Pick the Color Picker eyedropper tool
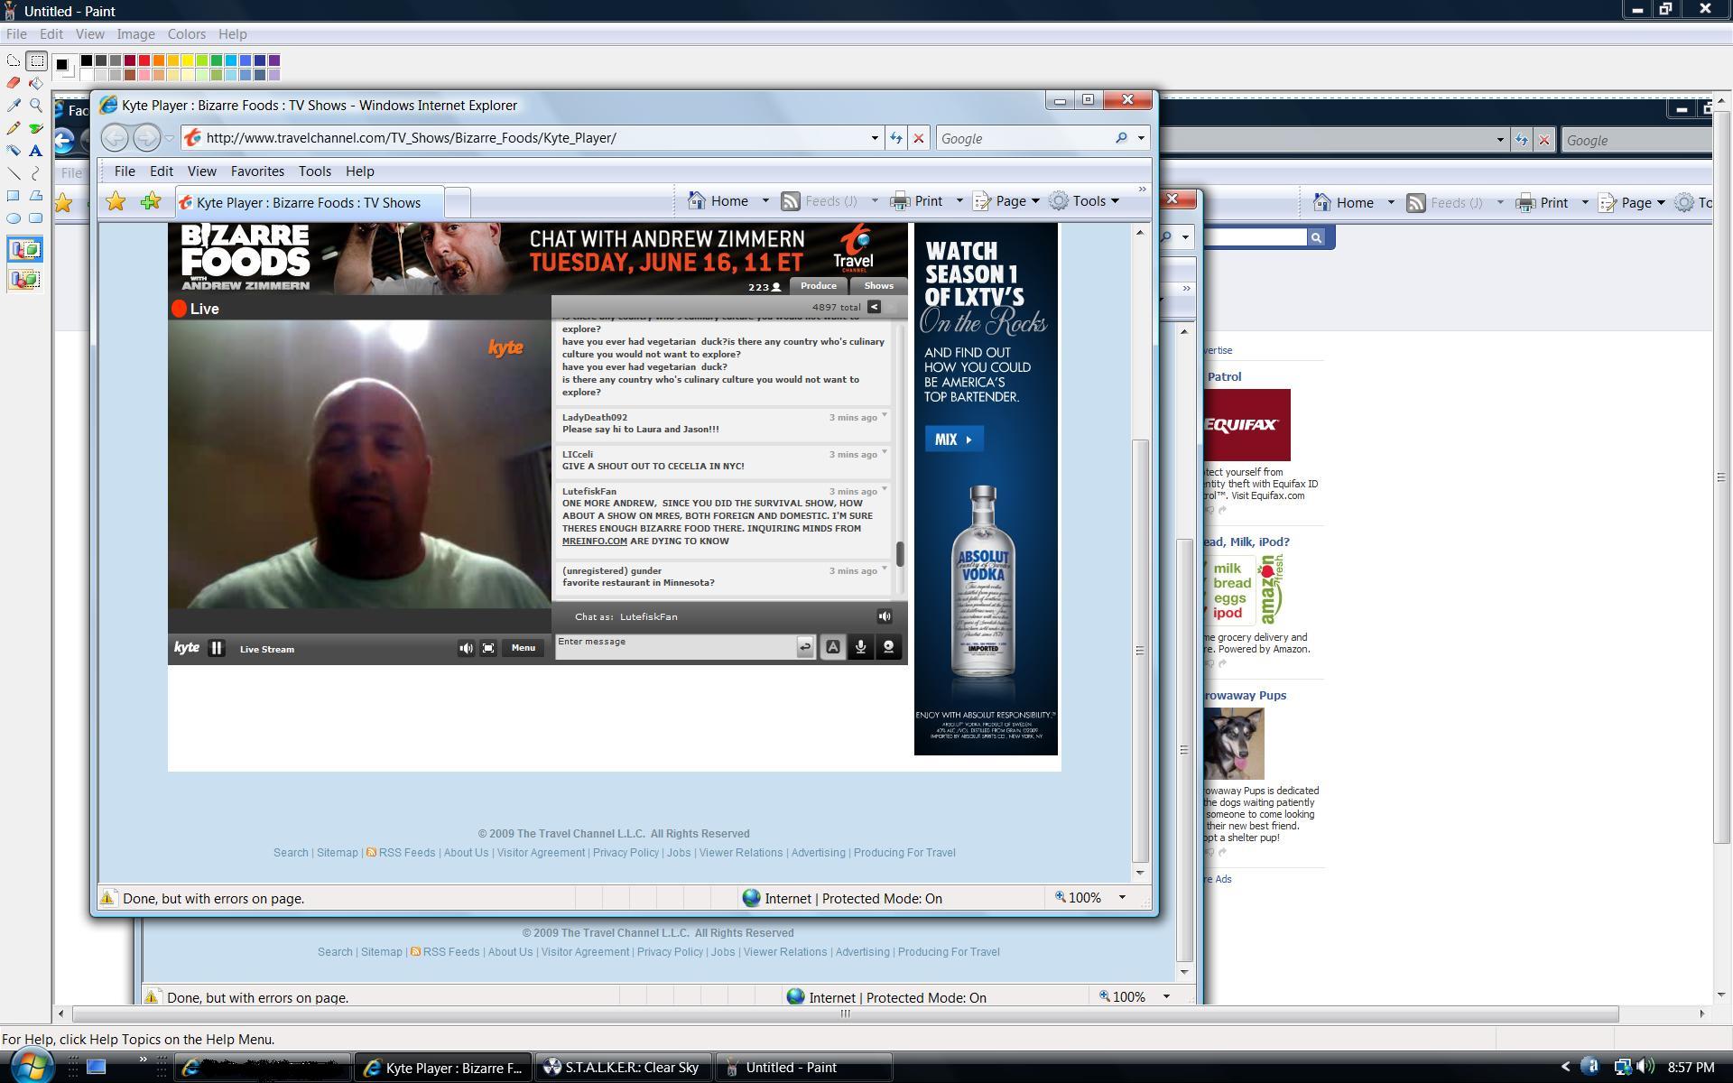 coord(14,106)
